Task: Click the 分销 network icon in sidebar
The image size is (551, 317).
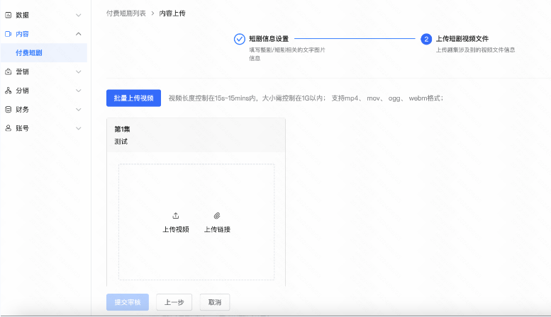Action: pyautogui.click(x=8, y=91)
